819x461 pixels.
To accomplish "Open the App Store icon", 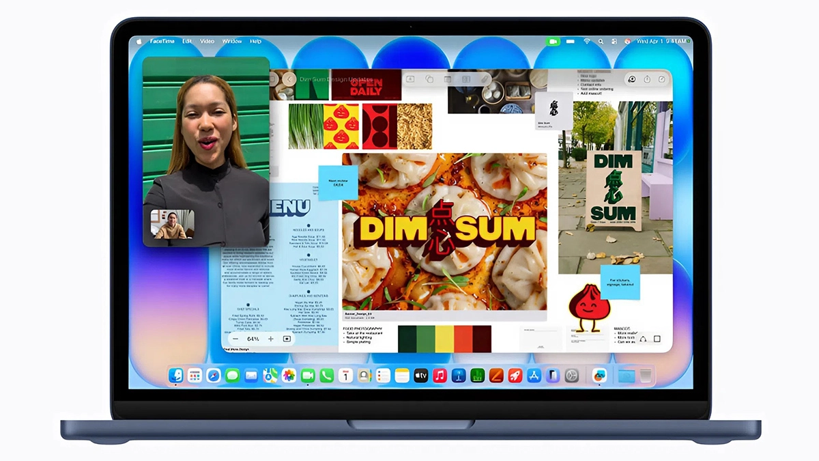I will pyautogui.click(x=534, y=375).
